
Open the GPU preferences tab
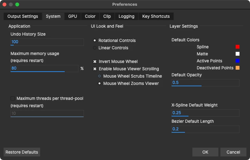coord(72,16)
